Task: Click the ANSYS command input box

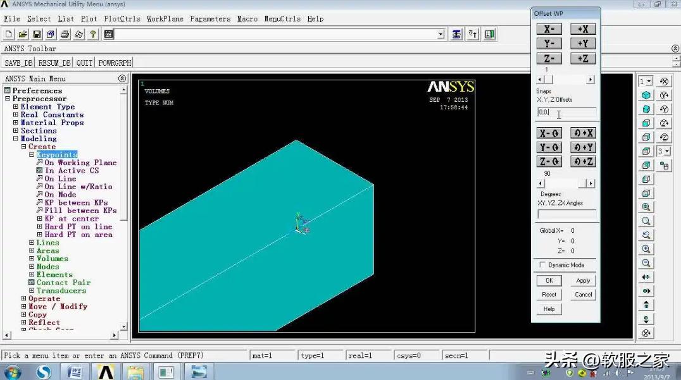Action: coord(276,34)
